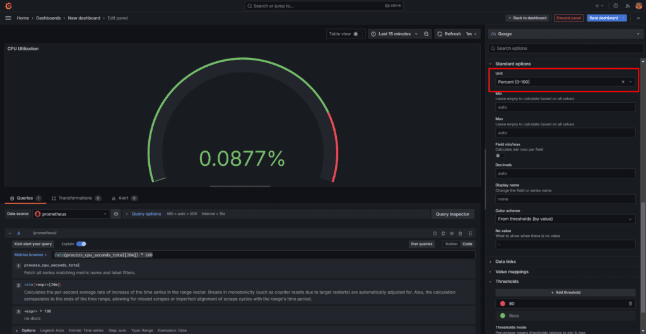This screenshot has height=334, width=646.
Task: Switch query editor to Builder mode
Action: [x=451, y=244]
